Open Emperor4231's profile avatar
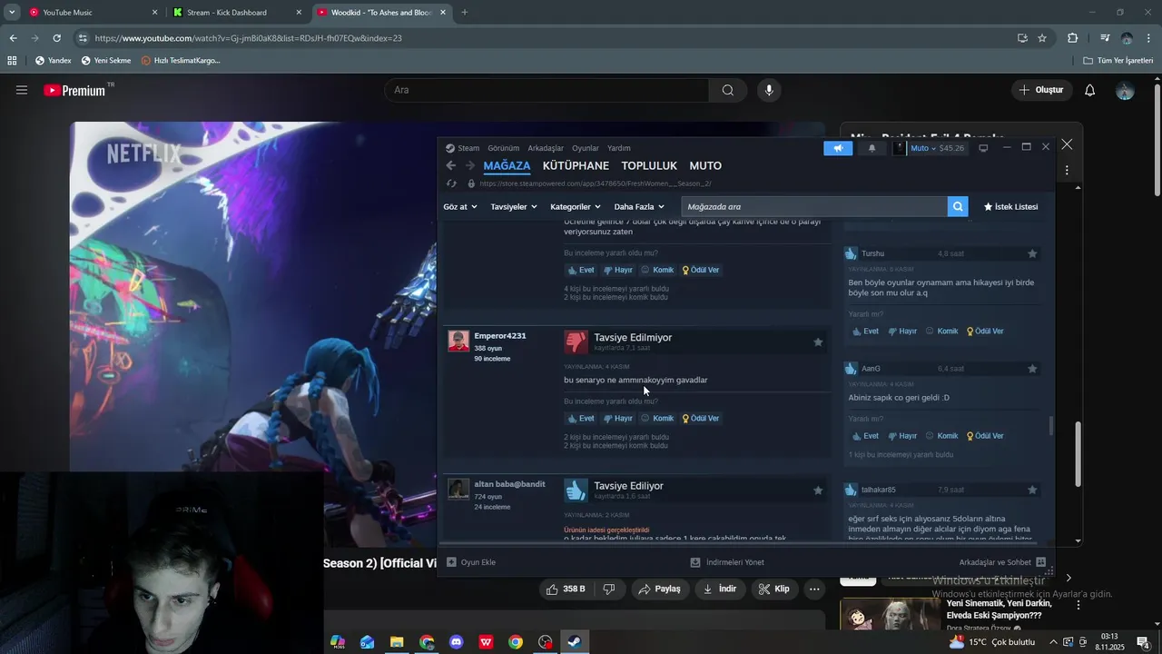The image size is (1162, 654). tap(458, 341)
